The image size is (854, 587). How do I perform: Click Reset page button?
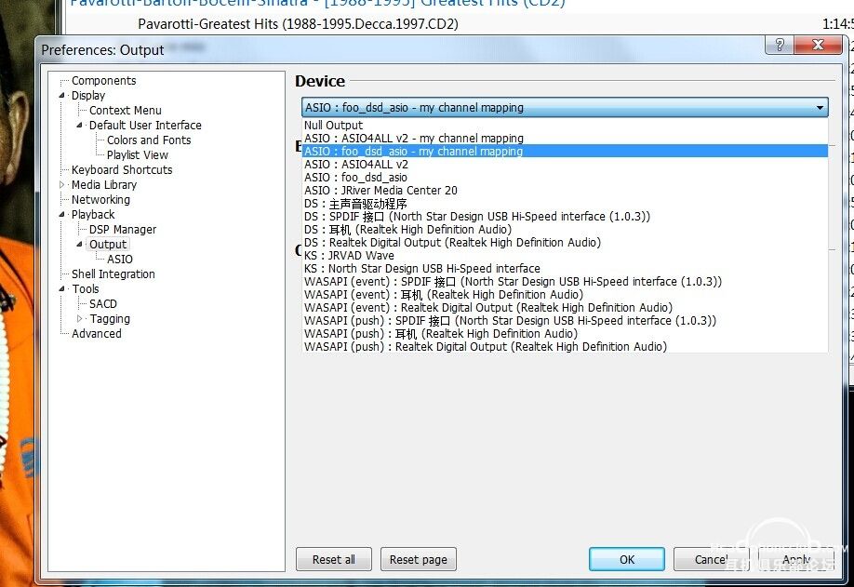click(419, 559)
